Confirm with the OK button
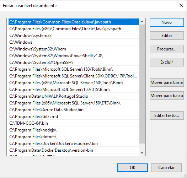187x178 pixels. coord(133,168)
